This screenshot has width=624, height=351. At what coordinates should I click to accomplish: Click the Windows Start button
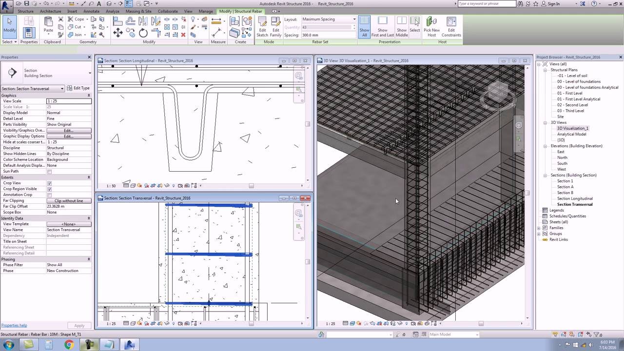pos(8,345)
